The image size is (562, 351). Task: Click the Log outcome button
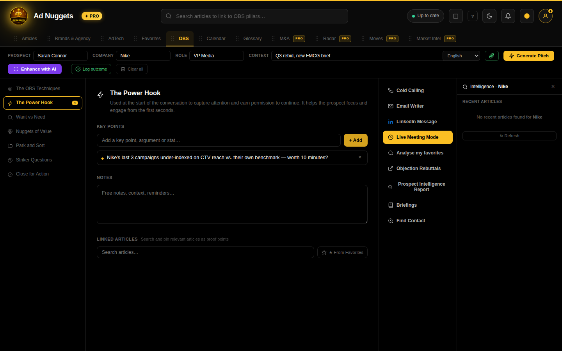click(91, 69)
